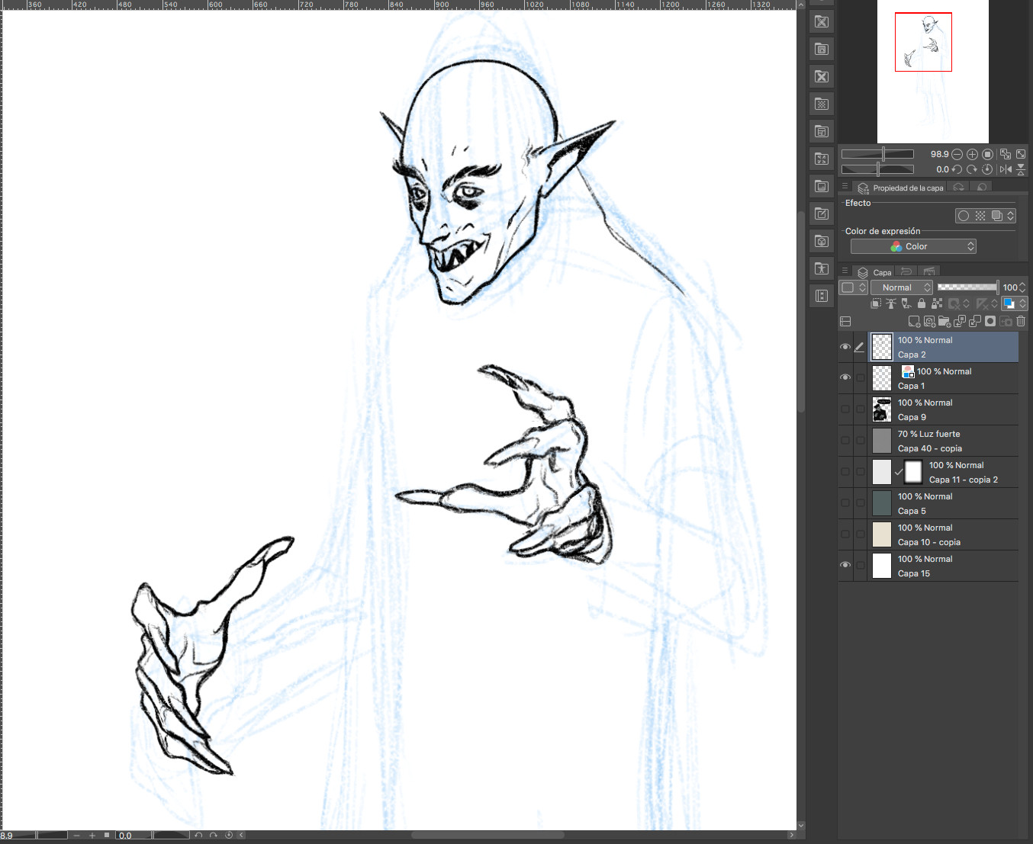Open the tone pattern material folder icon
This screenshot has width=1033, height=844.
[x=822, y=104]
